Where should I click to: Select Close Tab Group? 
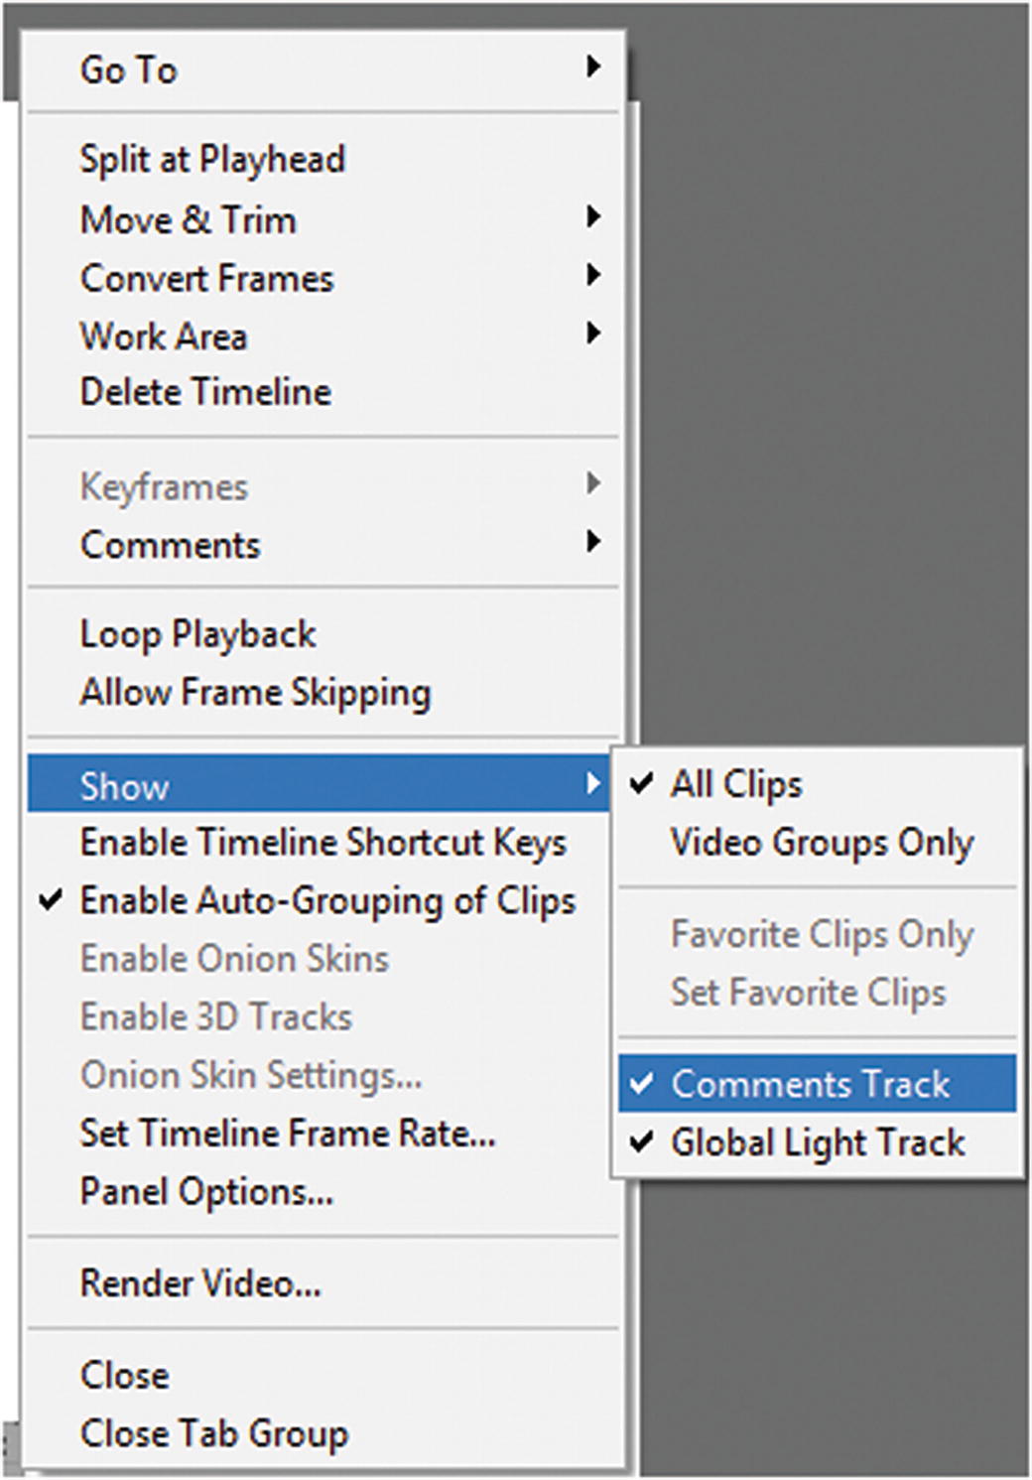point(214,1433)
